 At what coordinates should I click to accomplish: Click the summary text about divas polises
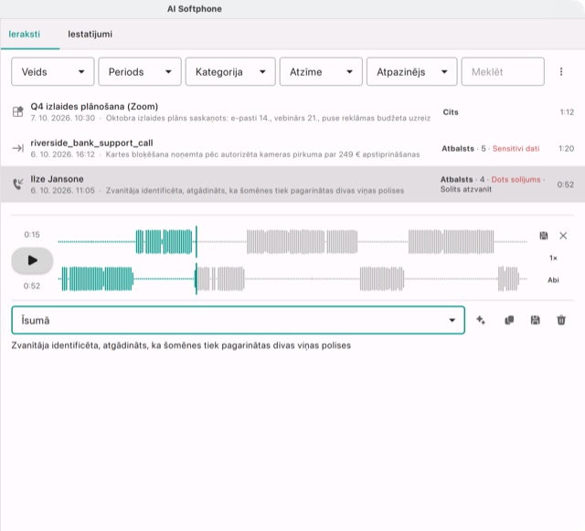(181, 345)
